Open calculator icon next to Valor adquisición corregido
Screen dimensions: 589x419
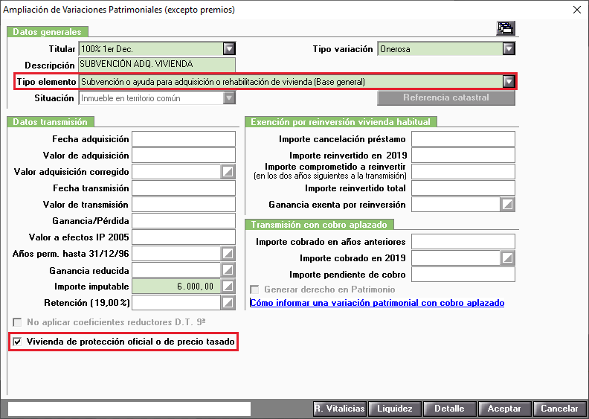click(x=228, y=172)
